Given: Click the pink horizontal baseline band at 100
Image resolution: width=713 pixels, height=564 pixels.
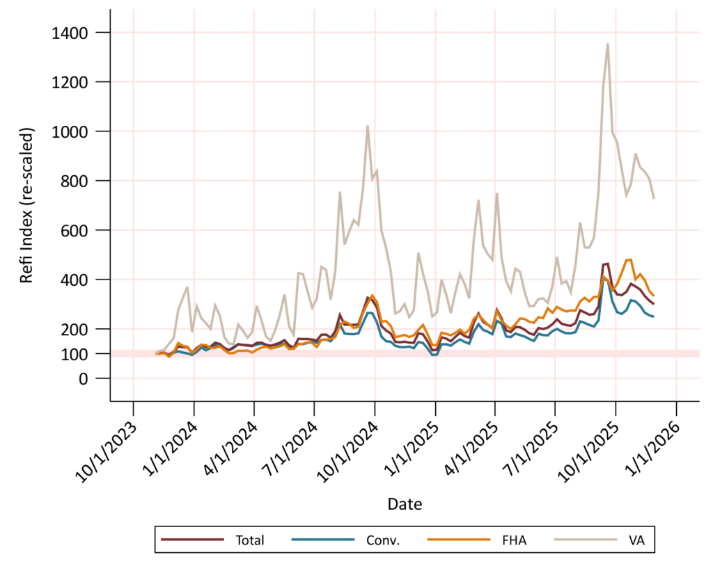Looking at the screenshot, I should point(404,354).
